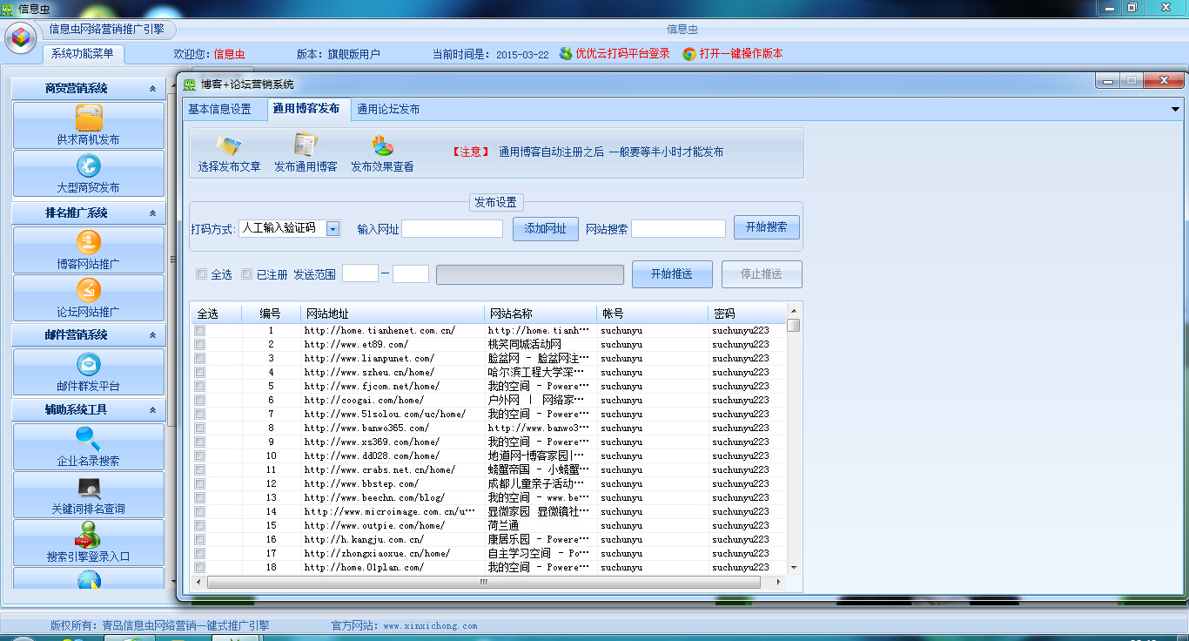Screen dimensions: 1189x641
Task: Collapse the 辅助系统工具 section
Action: point(151,409)
